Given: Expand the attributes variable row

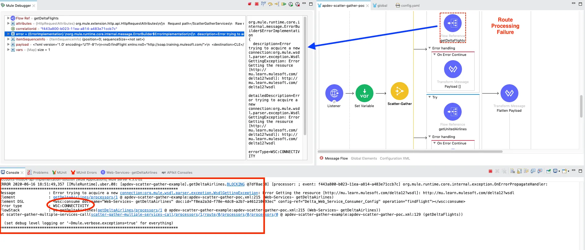Looking at the screenshot, I should pos(8,23).
